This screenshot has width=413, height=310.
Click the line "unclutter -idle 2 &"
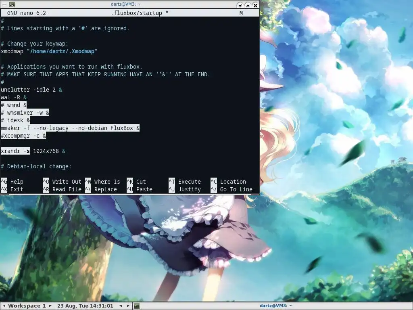pos(31,90)
